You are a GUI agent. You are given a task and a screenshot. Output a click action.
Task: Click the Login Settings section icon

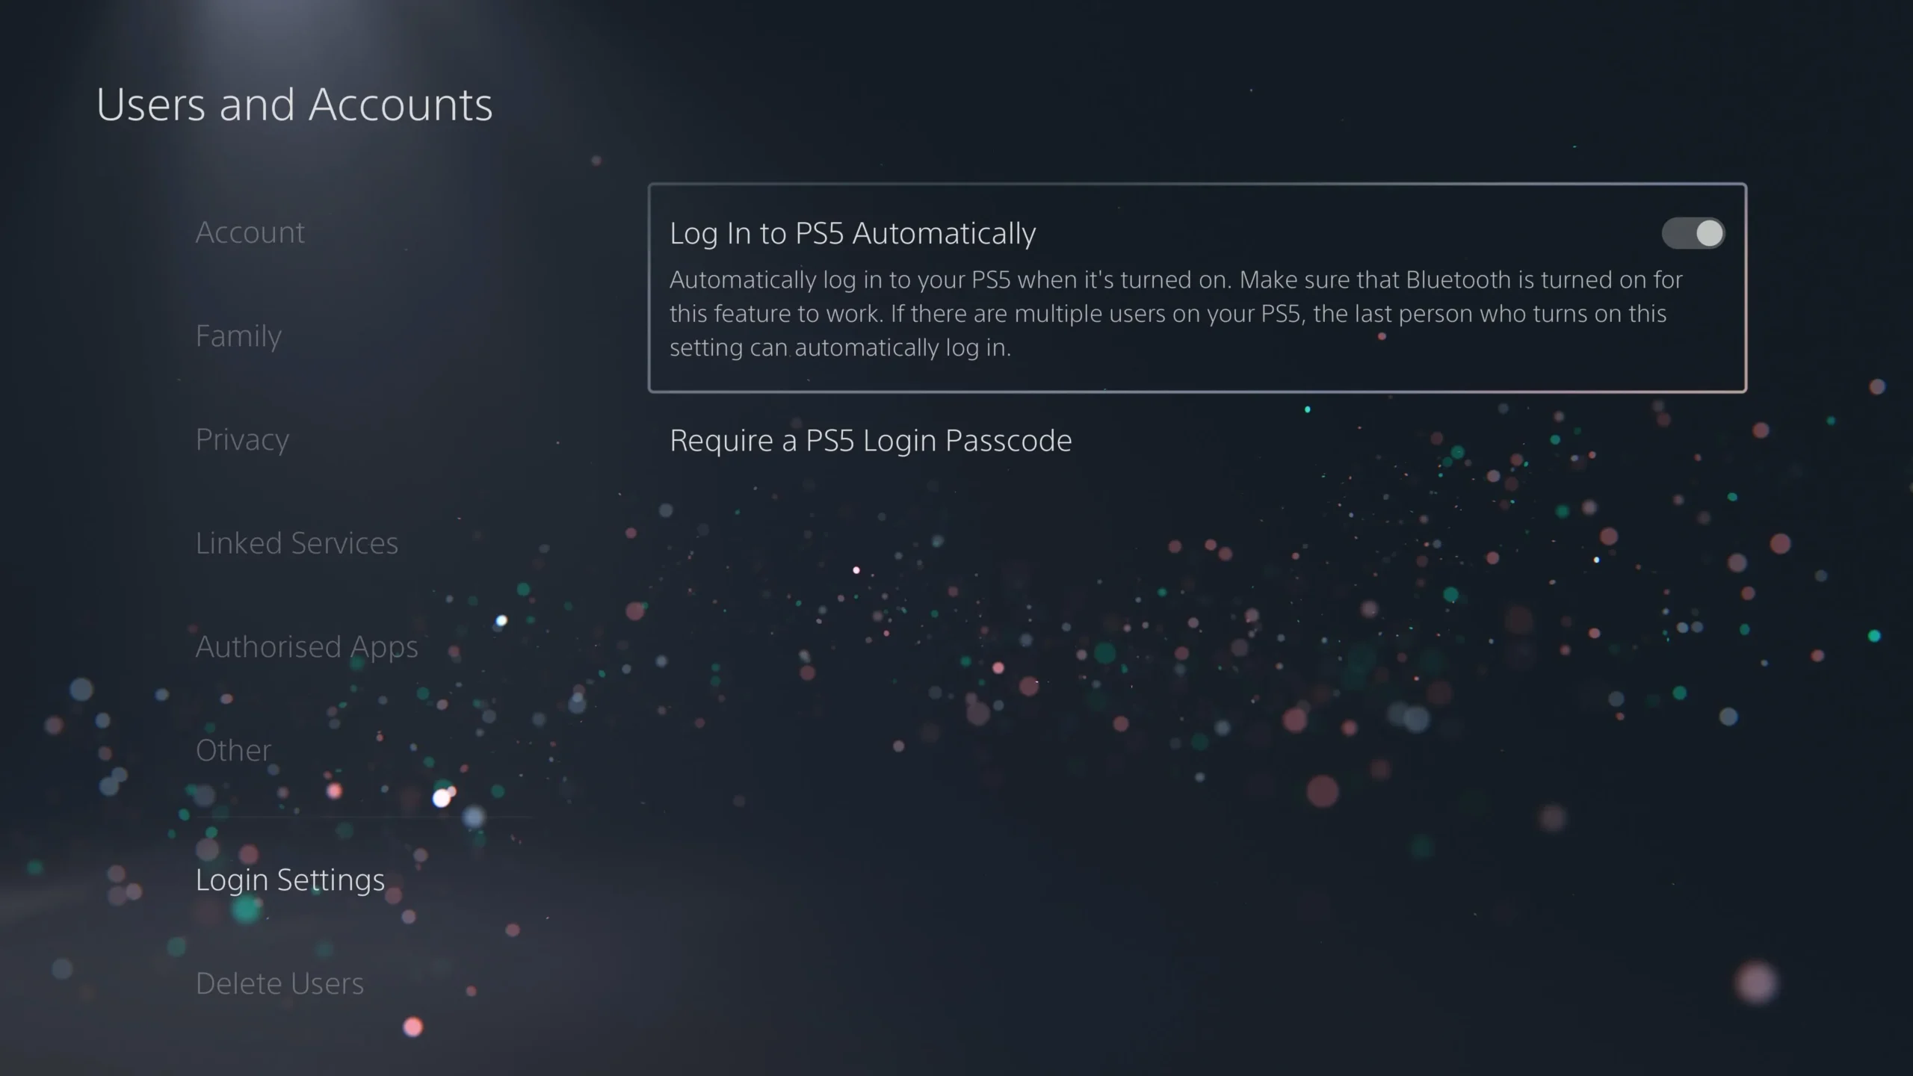click(x=289, y=879)
